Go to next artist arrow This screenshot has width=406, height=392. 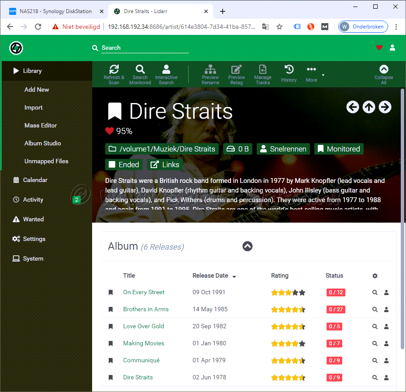click(x=385, y=107)
